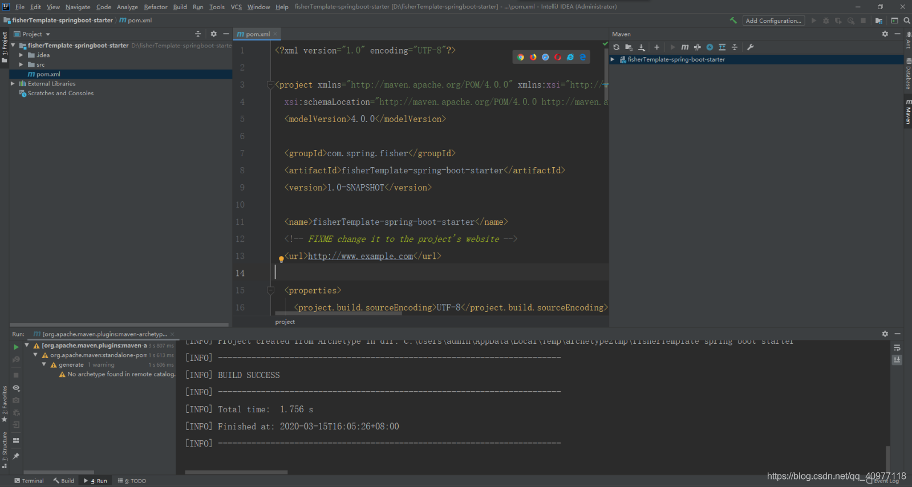Screen dimensions: 912x487
Task: Open pom.xml in Firefox browser
Action: (533, 57)
